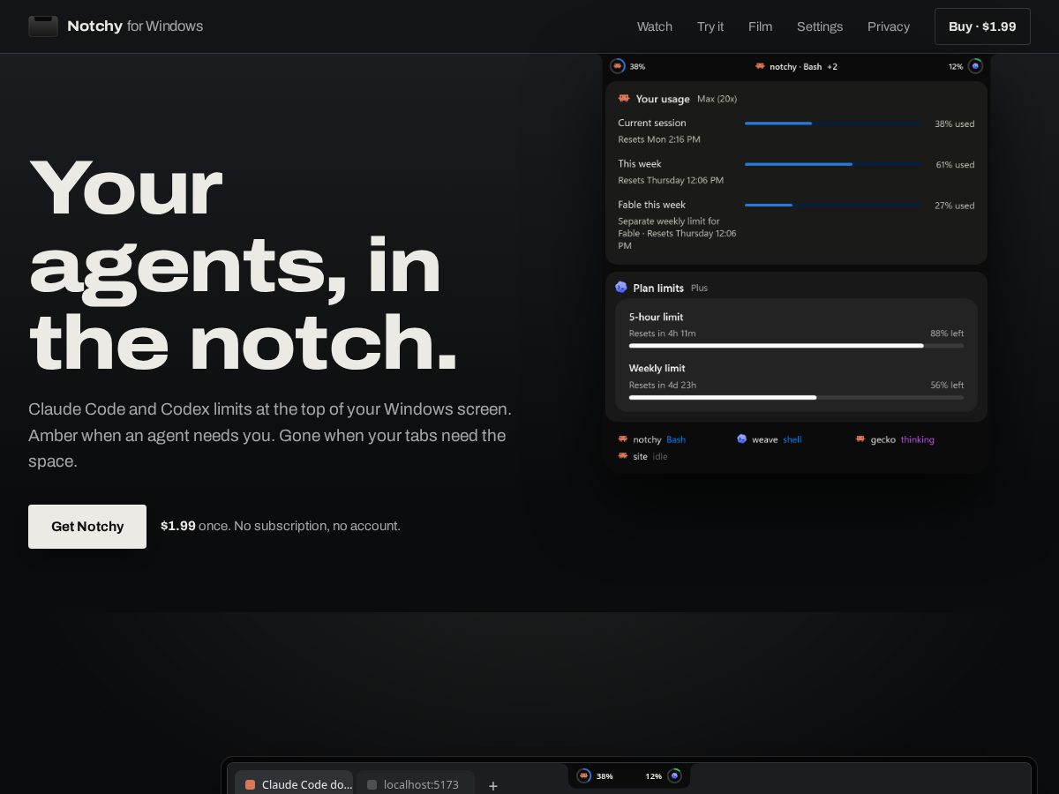Click the '88% left' value
1059x794 pixels.
click(x=947, y=333)
